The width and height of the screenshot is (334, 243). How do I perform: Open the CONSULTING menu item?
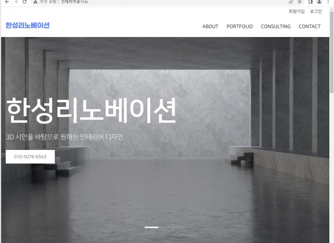click(x=276, y=26)
